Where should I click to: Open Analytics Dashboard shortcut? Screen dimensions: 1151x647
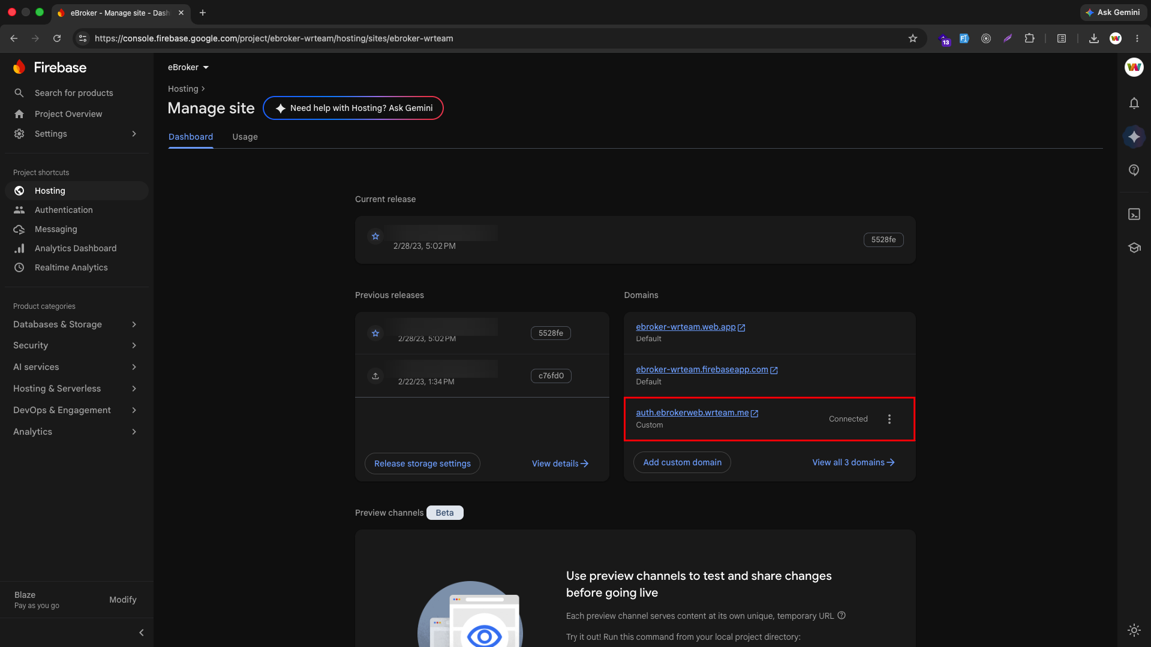(77, 248)
